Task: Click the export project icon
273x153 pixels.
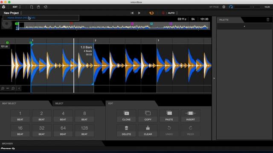Action: pyautogui.click(x=46, y=7)
